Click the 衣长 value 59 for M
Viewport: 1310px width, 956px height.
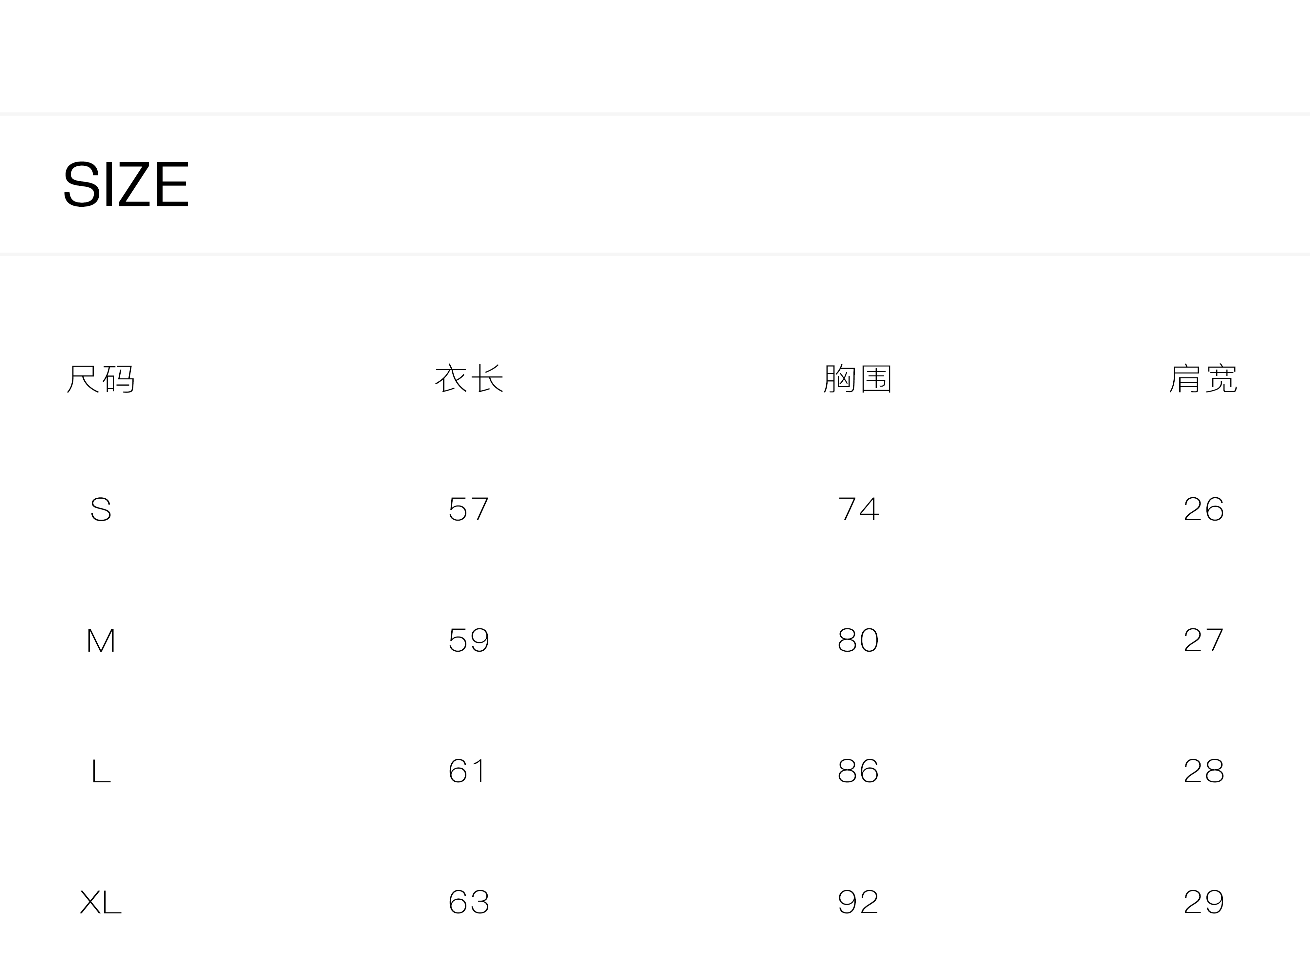click(x=469, y=640)
